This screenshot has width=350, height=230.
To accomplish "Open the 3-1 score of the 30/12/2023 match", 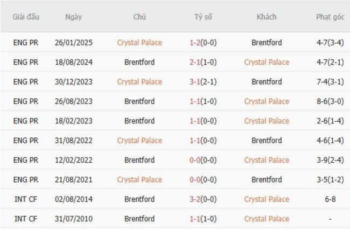I will tap(195, 82).
